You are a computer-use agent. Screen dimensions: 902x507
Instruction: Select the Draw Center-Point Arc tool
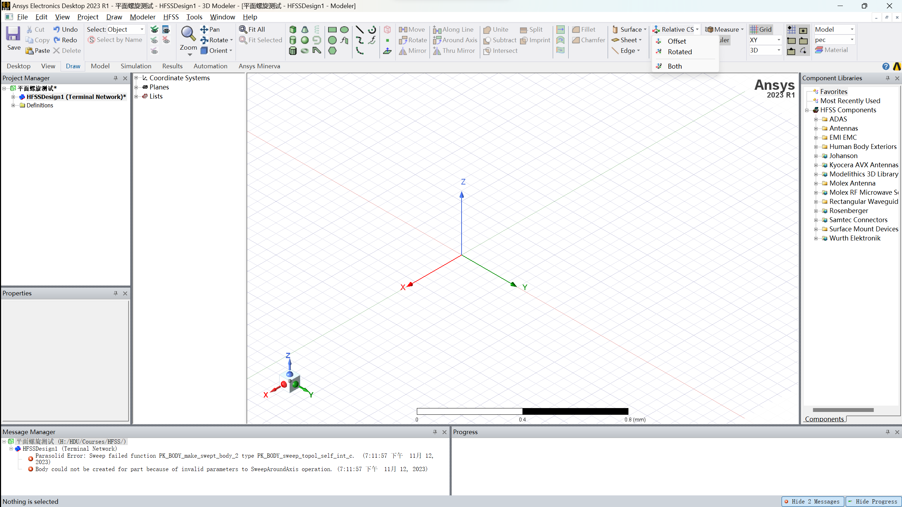pyautogui.click(x=372, y=30)
